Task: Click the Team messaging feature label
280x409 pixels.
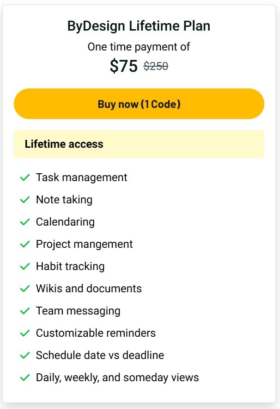Action: pos(78,311)
